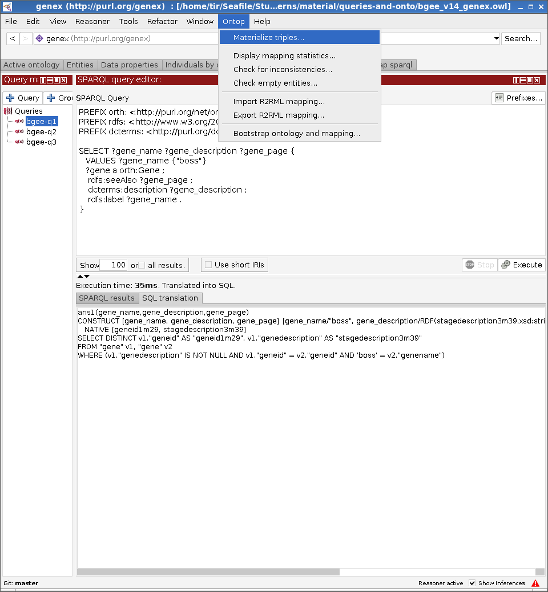Close the SPARQL query editor panel
548x592 pixels.
coord(537,80)
